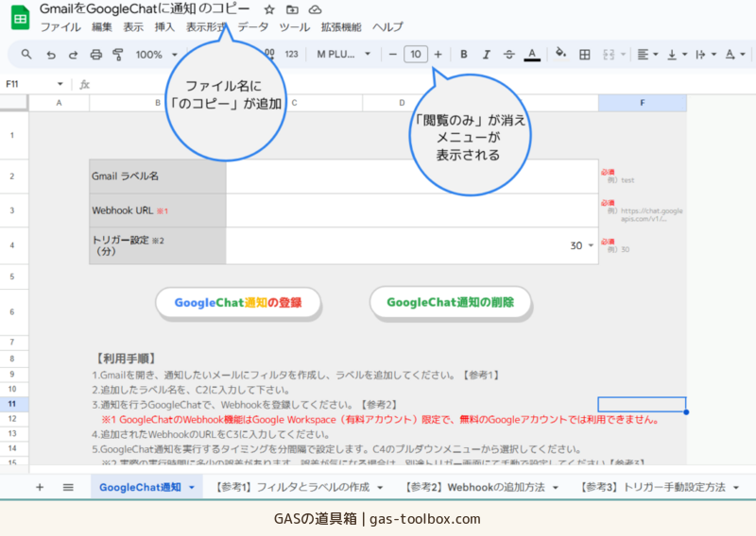Screen dimensions: 756x536
Task: Open the 【参考1】 tab options arrow
Action: click(380, 487)
